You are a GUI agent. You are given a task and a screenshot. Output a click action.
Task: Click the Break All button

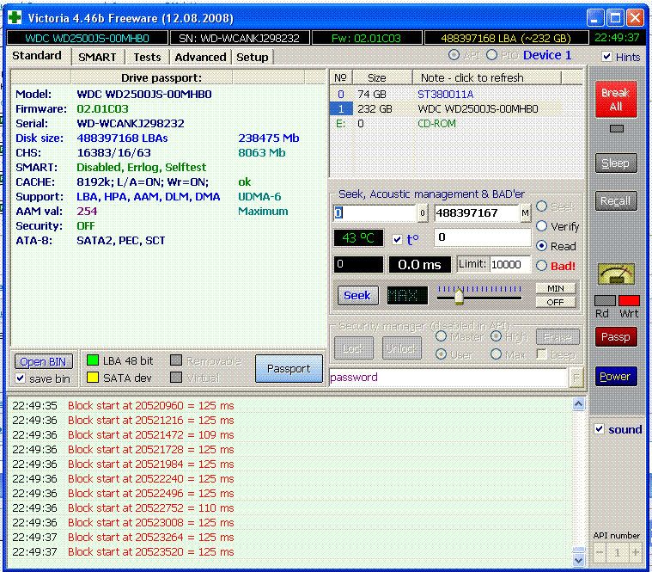click(615, 99)
